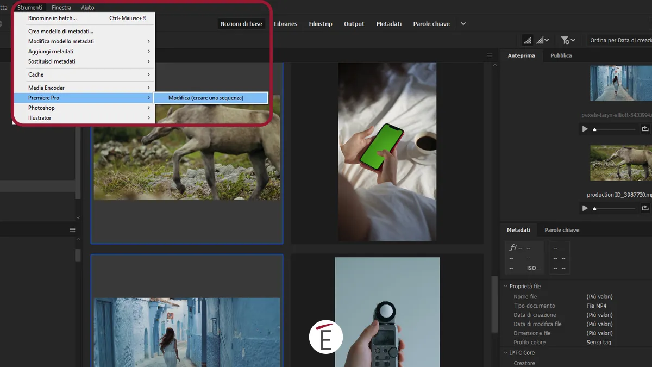
Task: Open the content panel hamburger menu
Action: point(488,54)
